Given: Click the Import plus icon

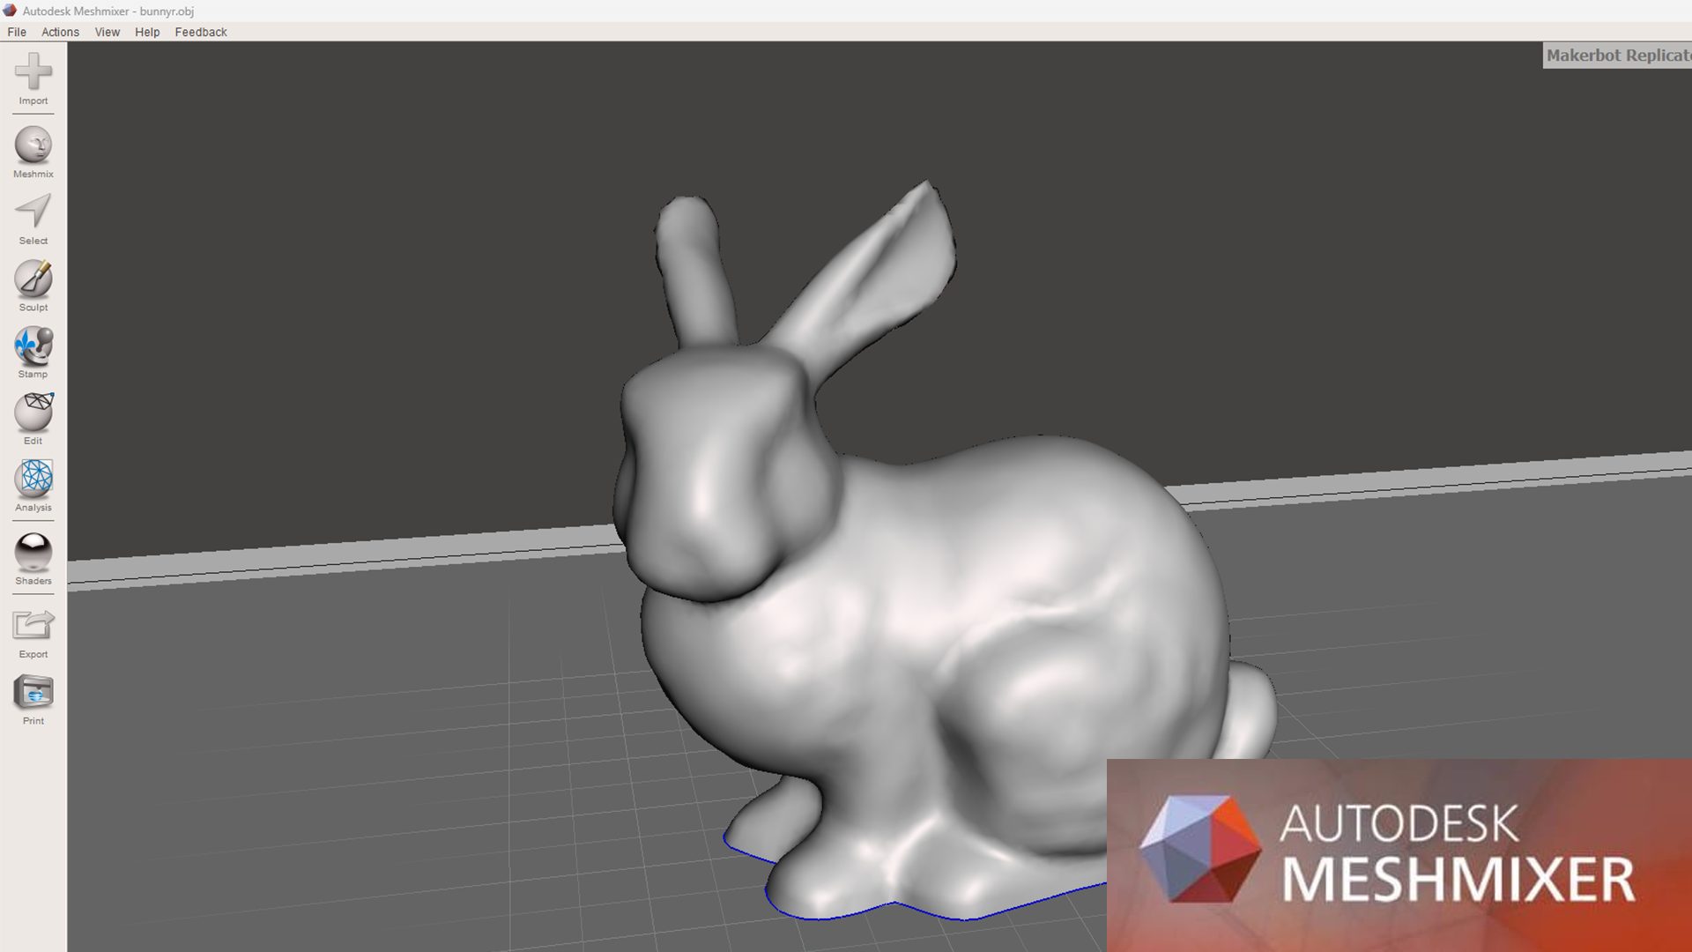Looking at the screenshot, I should coord(33,71).
